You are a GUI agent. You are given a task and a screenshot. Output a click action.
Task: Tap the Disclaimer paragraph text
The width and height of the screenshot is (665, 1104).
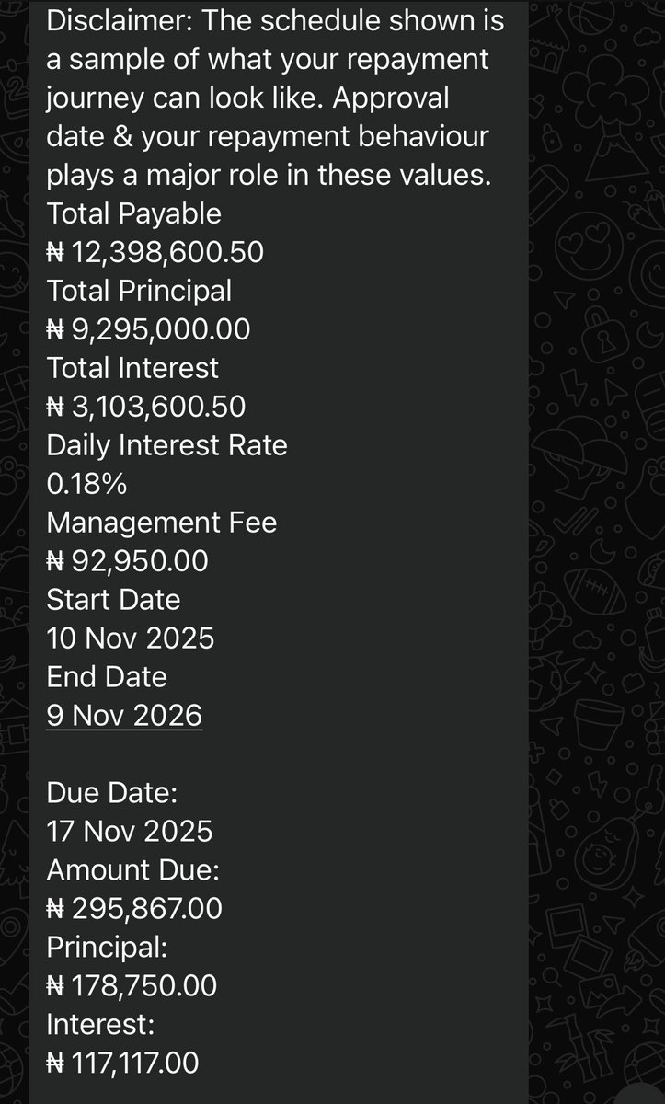[x=275, y=98]
